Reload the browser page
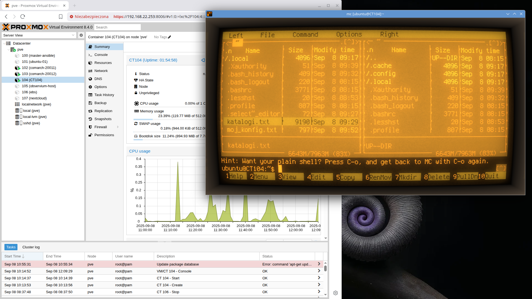 pos(23,17)
